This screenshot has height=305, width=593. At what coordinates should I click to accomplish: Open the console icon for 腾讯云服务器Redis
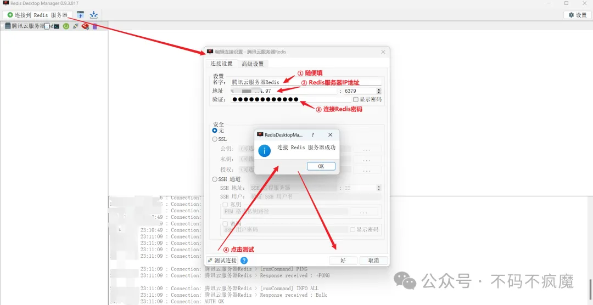coord(56,26)
